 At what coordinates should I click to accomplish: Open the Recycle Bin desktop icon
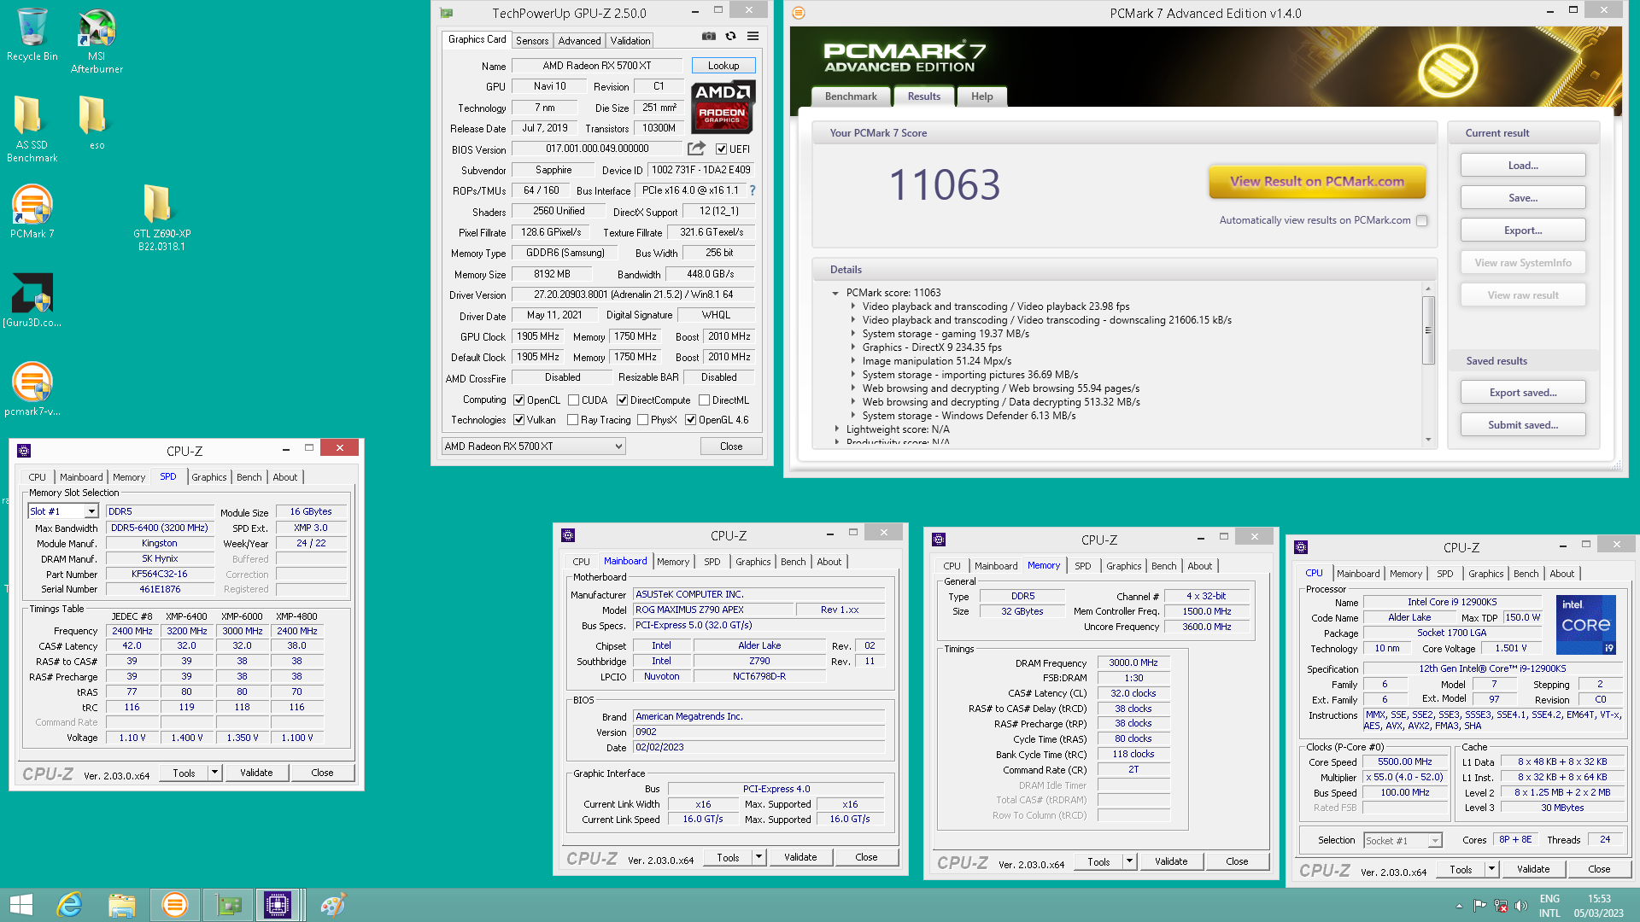(x=32, y=34)
